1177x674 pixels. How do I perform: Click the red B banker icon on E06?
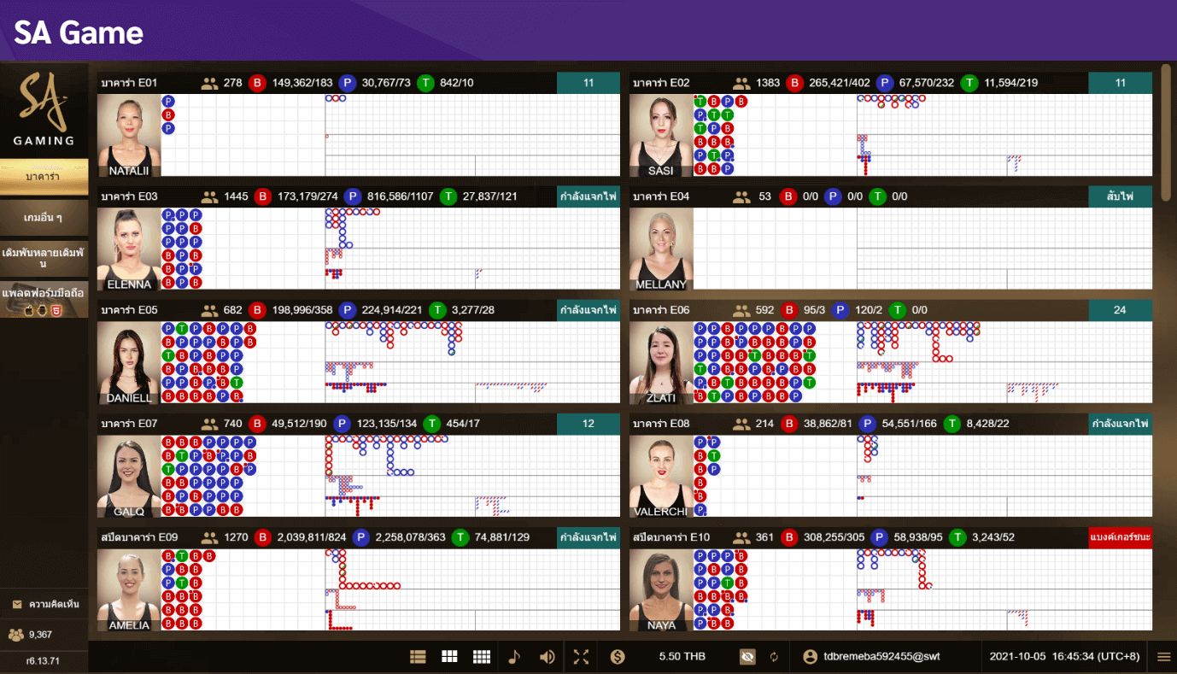point(790,310)
